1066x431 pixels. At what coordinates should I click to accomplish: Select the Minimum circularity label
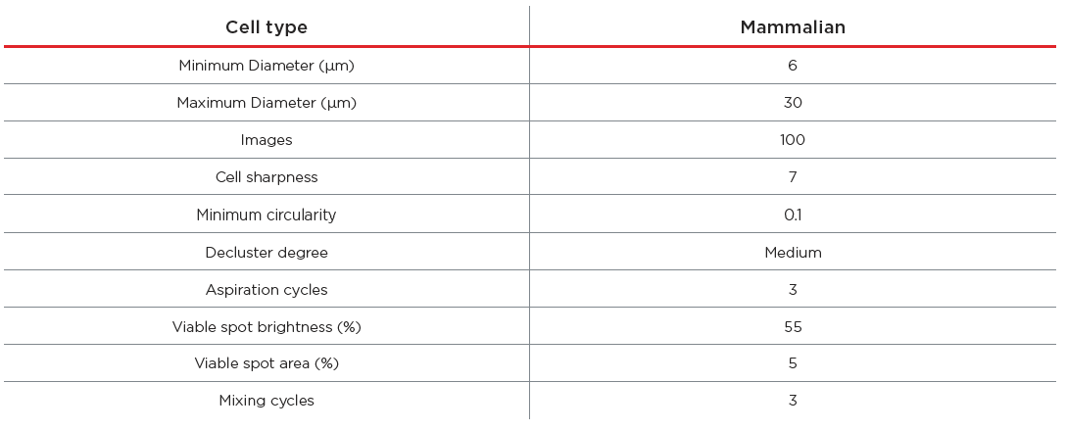click(266, 215)
